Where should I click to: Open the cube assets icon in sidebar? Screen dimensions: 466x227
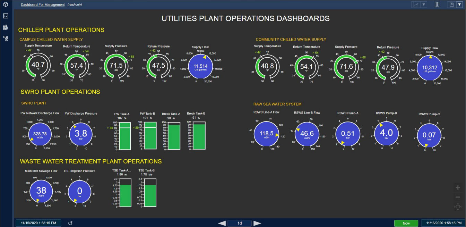[x=6, y=5]
